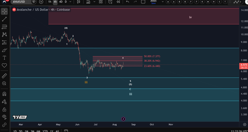Image resolution: width=248 pixels, height=132 pixels.
Task: Expand the AVAX layout dropdown arrow
Action: pyautogui.click(x=163, y=2)
